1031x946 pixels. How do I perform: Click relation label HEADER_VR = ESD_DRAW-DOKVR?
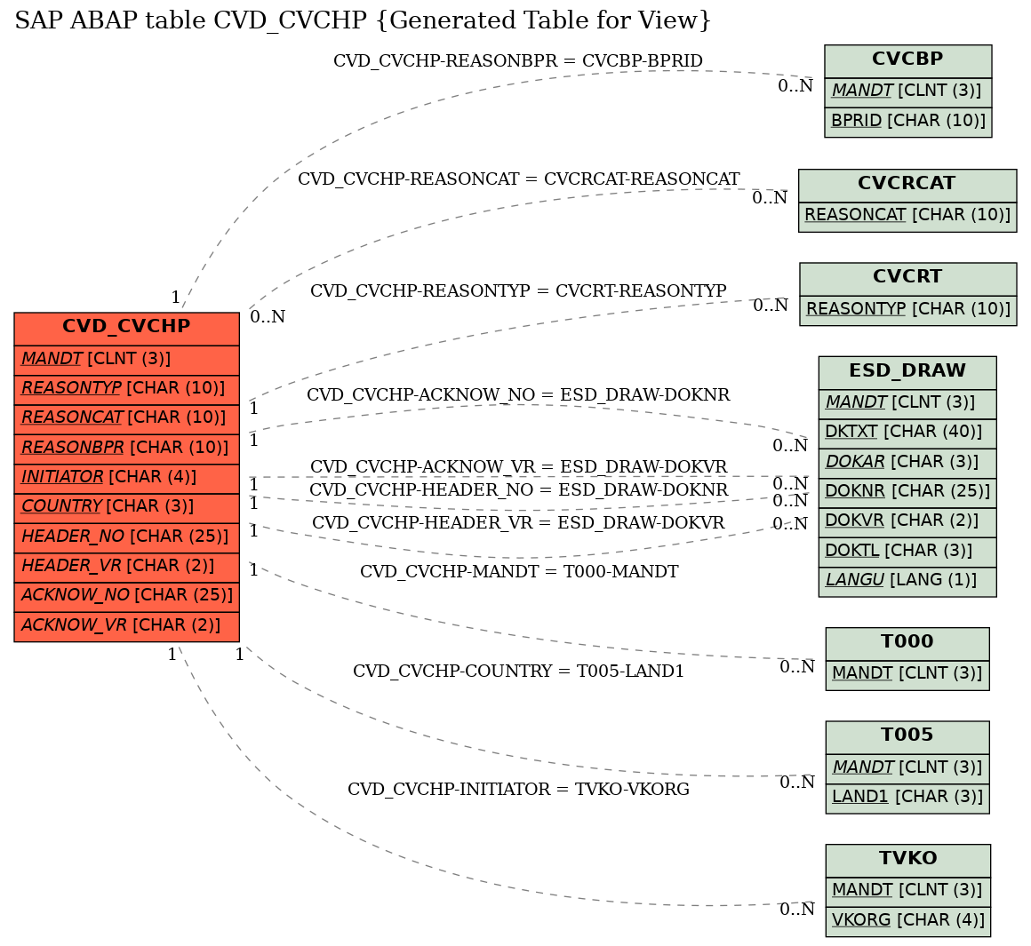tap(518, 523)
